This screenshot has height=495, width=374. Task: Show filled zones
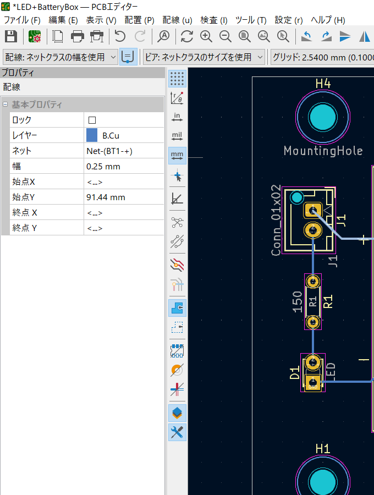tap(177, 308)
